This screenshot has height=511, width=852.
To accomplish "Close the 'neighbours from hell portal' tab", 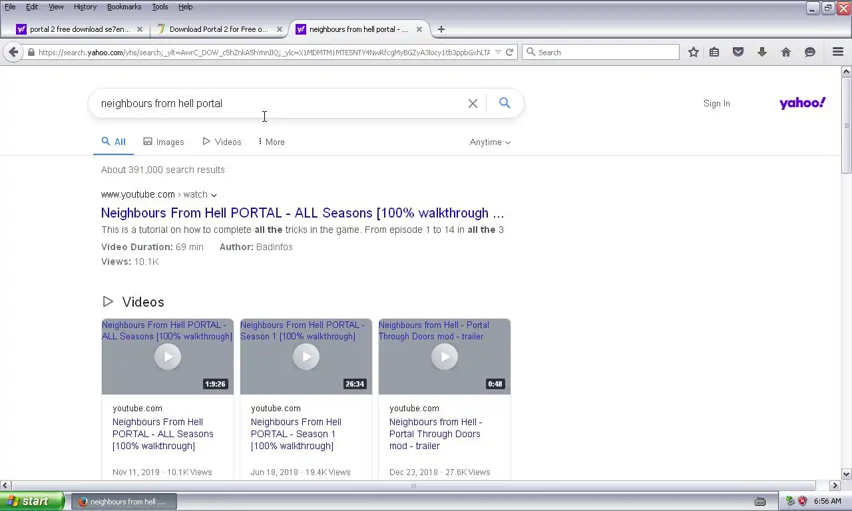I will pyautogui.click(x=419, y=29).
